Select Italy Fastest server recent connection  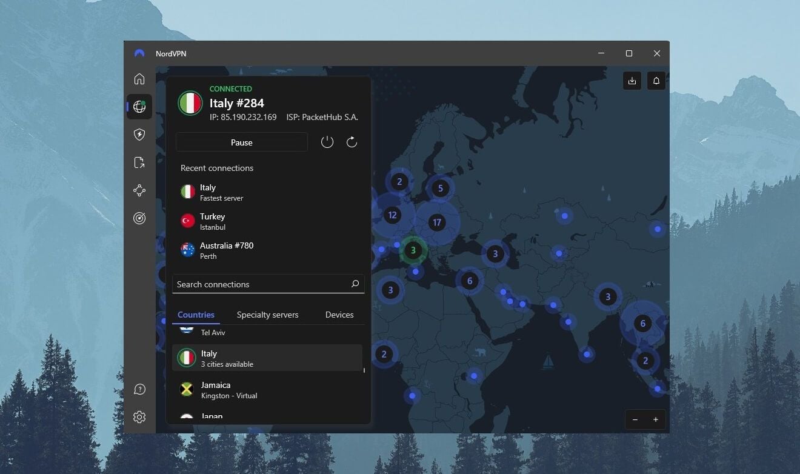point(268,192)
